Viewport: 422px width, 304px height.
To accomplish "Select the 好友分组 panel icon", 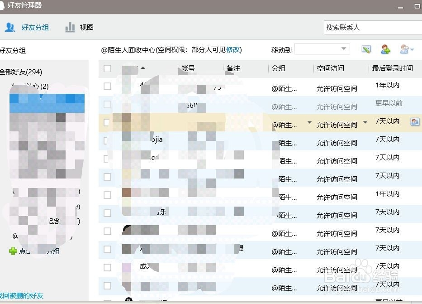I will pyautogui.click(x=10, y=27).
